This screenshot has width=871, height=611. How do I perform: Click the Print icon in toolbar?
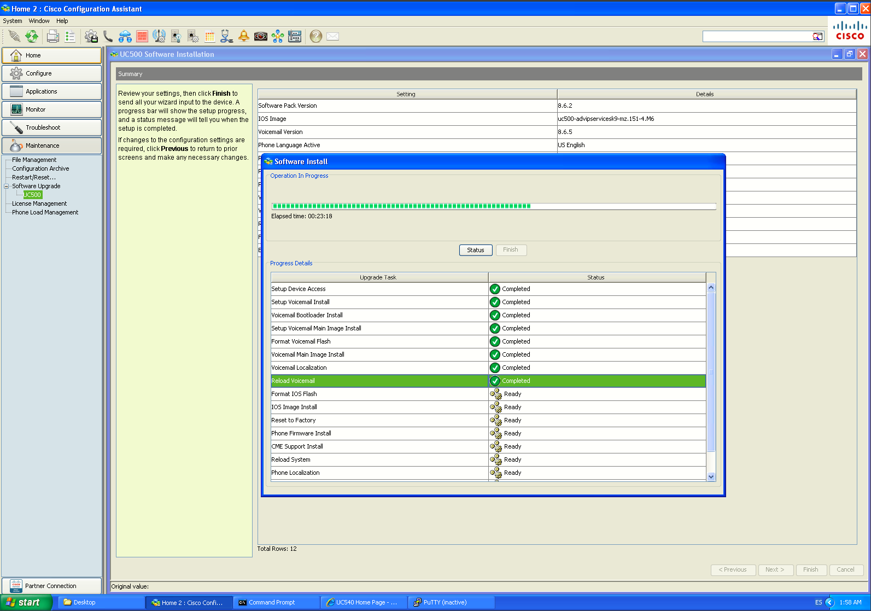[x=53, y=37]
